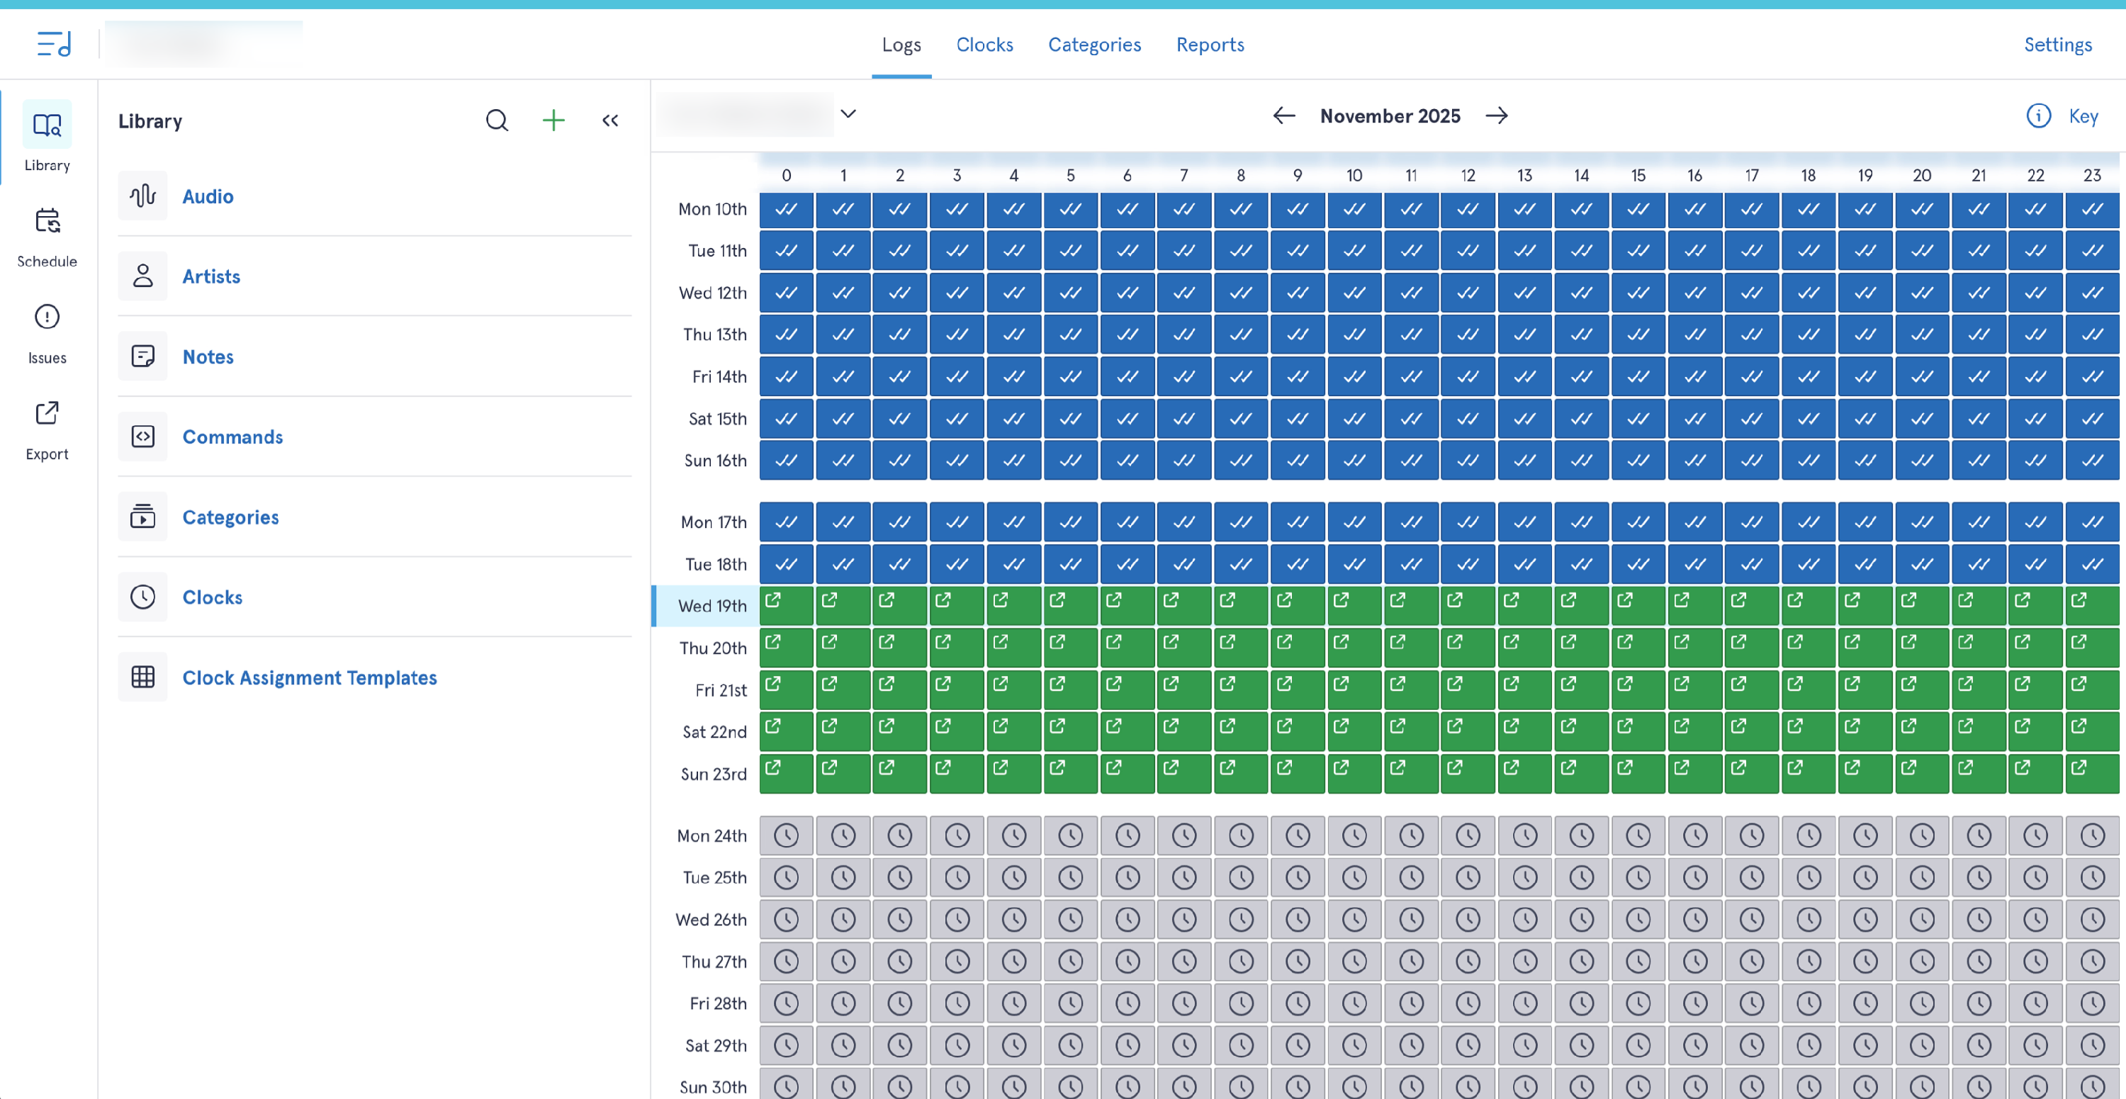The height and width of the screenshot is (1099, 2126).
Task: Go to next month arrow
Action: (1496, 115)
